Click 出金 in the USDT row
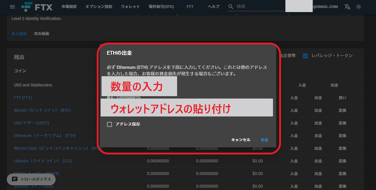This screenshot has width=376, height=190. (318, 123)
